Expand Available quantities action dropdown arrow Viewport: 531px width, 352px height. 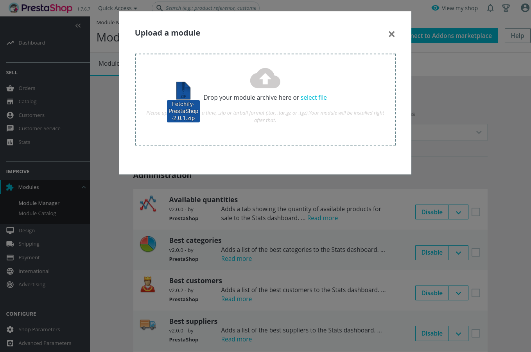pyautogui.click(x=459, y=212)
